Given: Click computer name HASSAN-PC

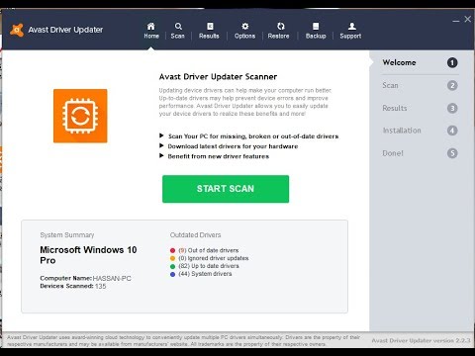Looking at the screenshot, I should 112,279.
